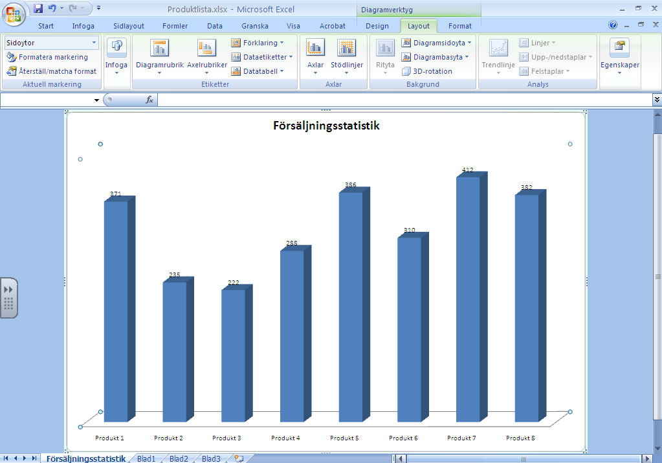Click the 412 data label
The height and width of the screenshot is (463, 662).
(467, 170)
